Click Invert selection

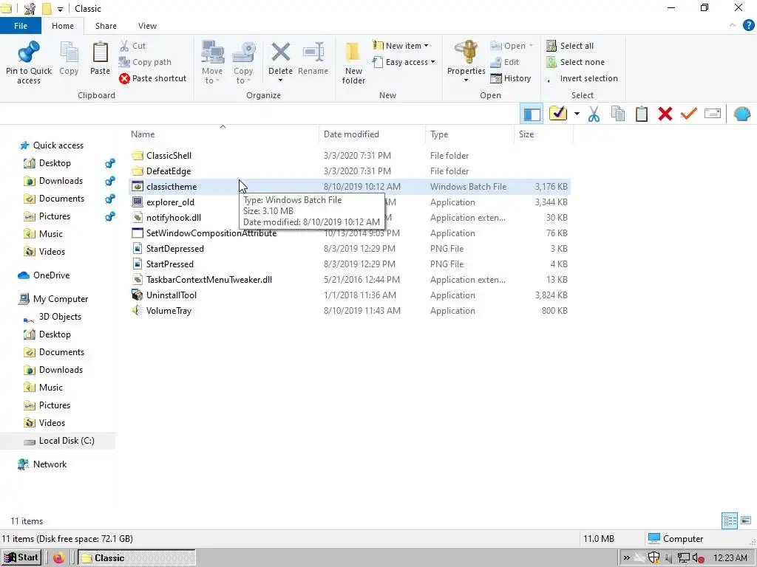click(x=583, y=78)
